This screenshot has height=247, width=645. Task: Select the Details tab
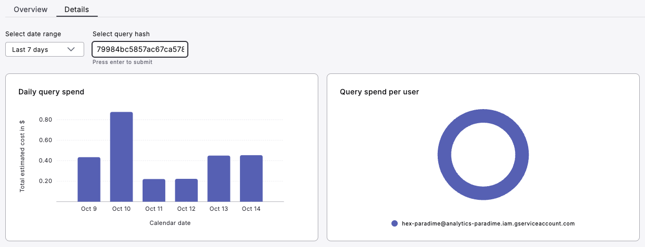pos(77,9)
